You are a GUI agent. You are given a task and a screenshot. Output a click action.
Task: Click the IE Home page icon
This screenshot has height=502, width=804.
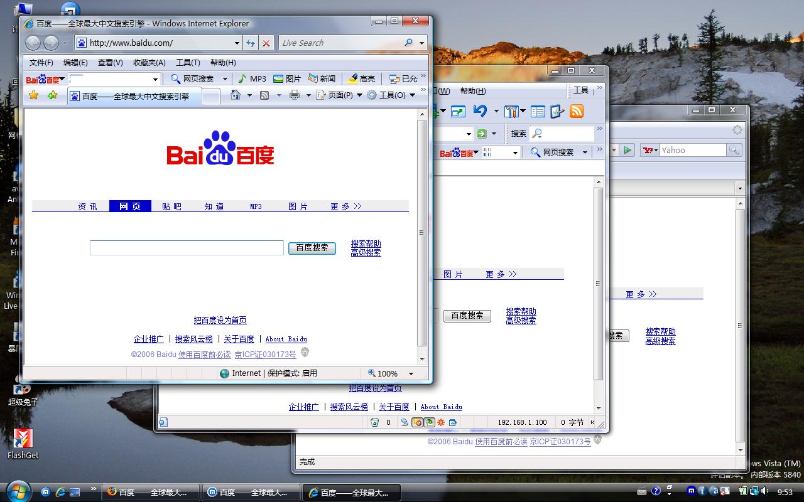(236, 95)
